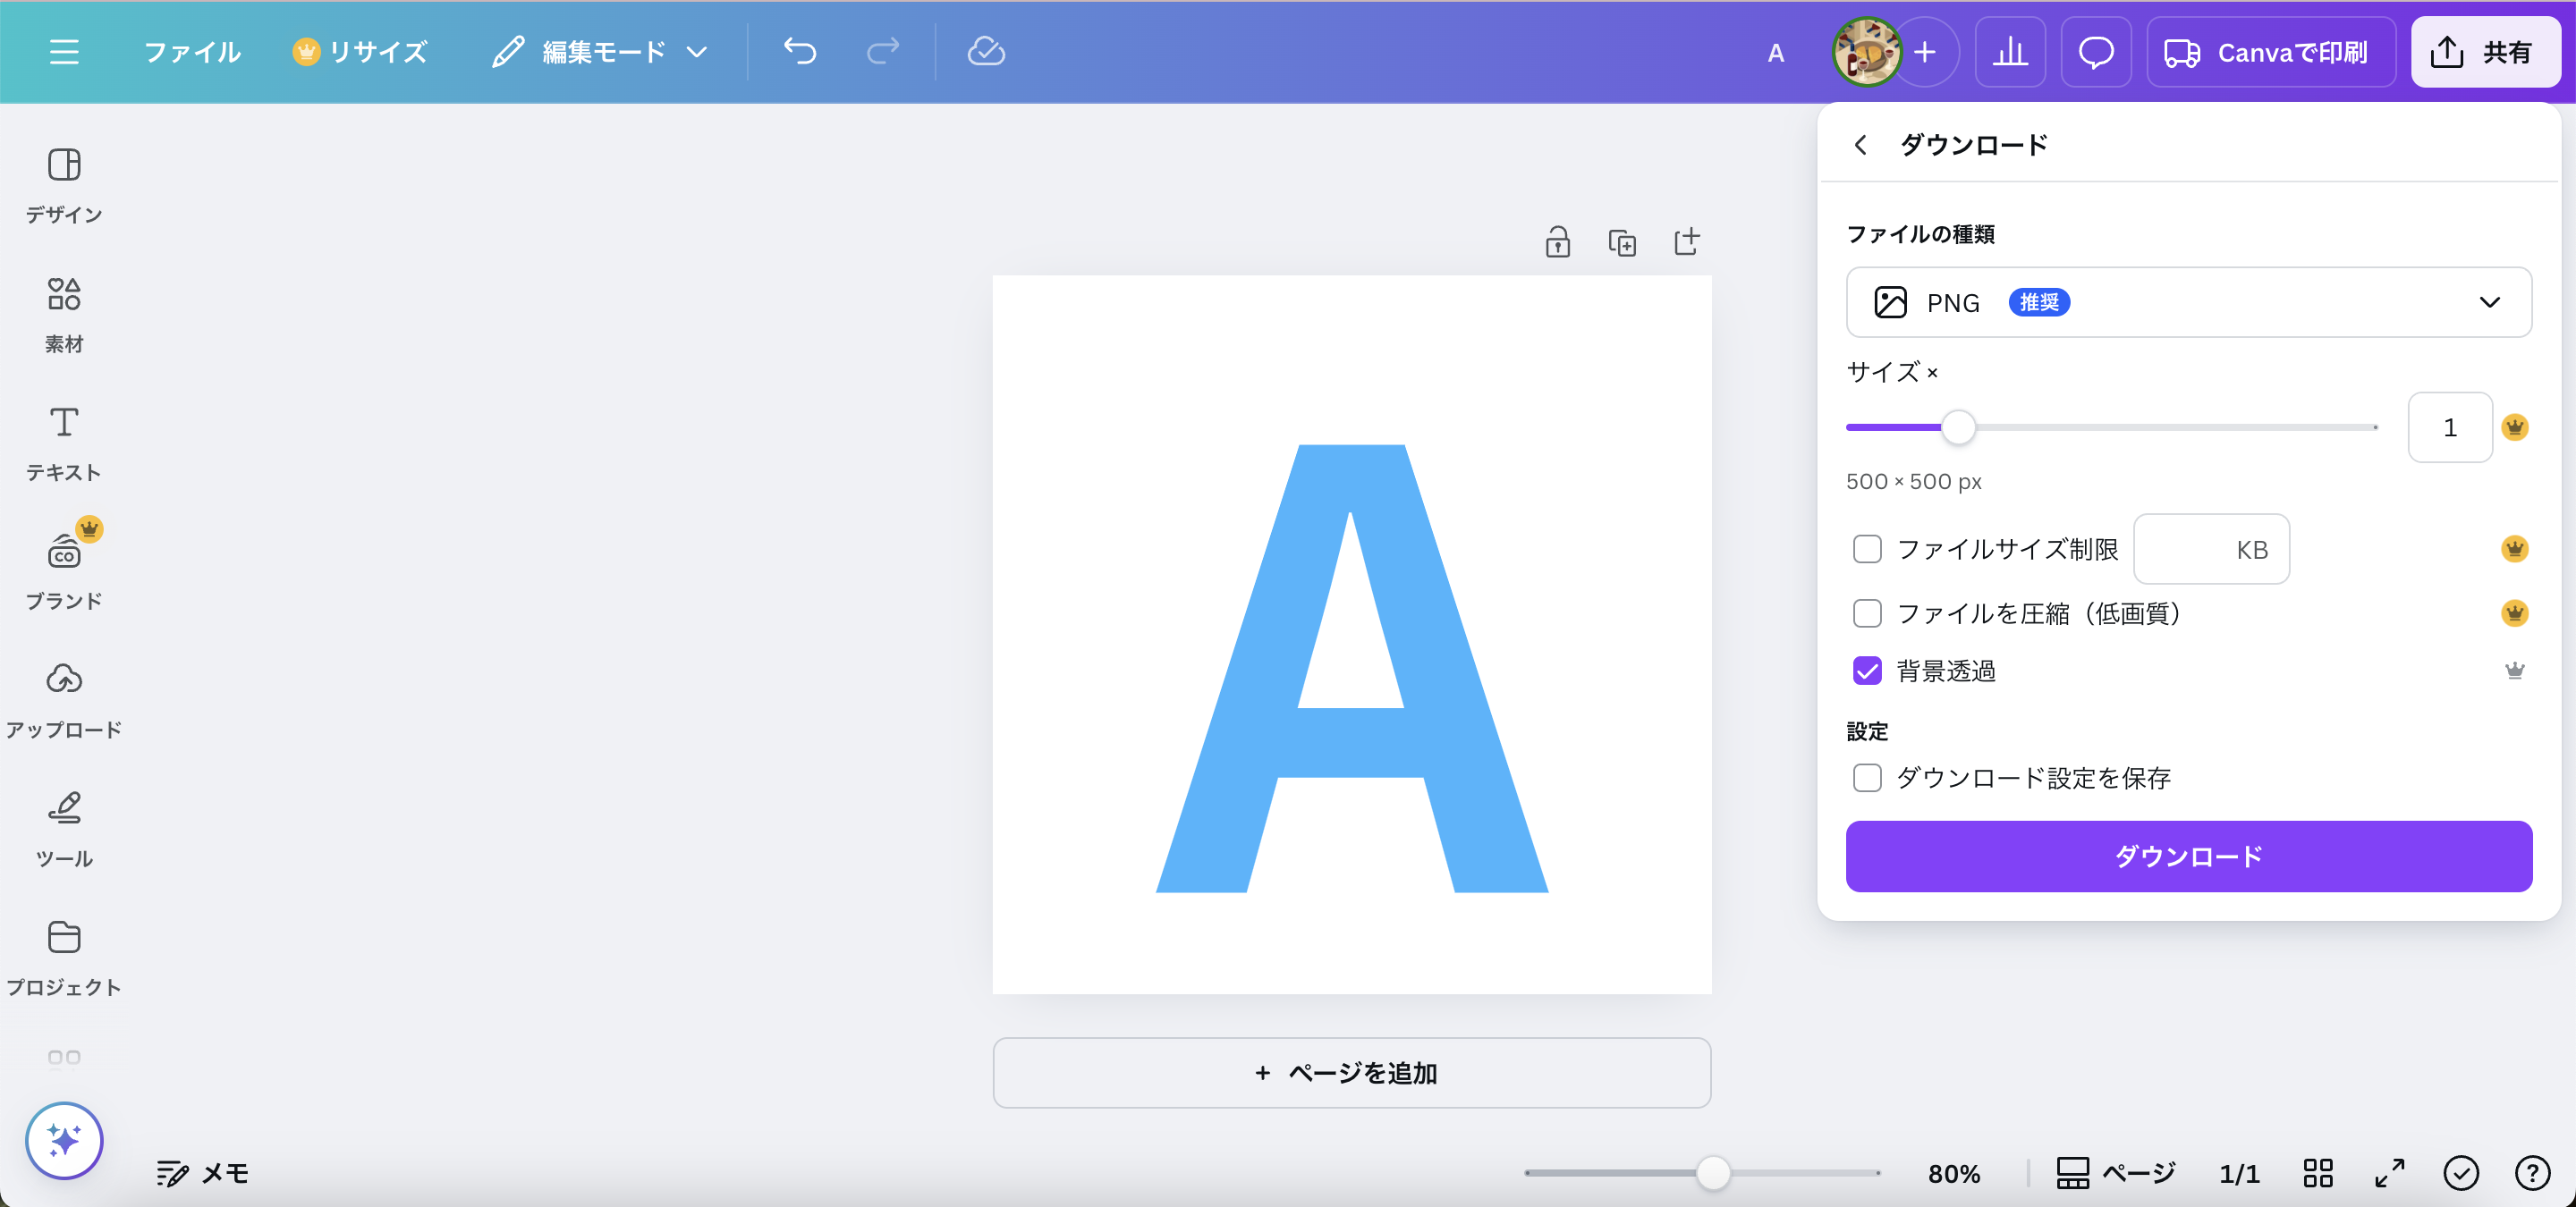The image size is (2576, 1207).
Task: Open the Canva assistant sparkle icon
Action: tap(63, 1141)
